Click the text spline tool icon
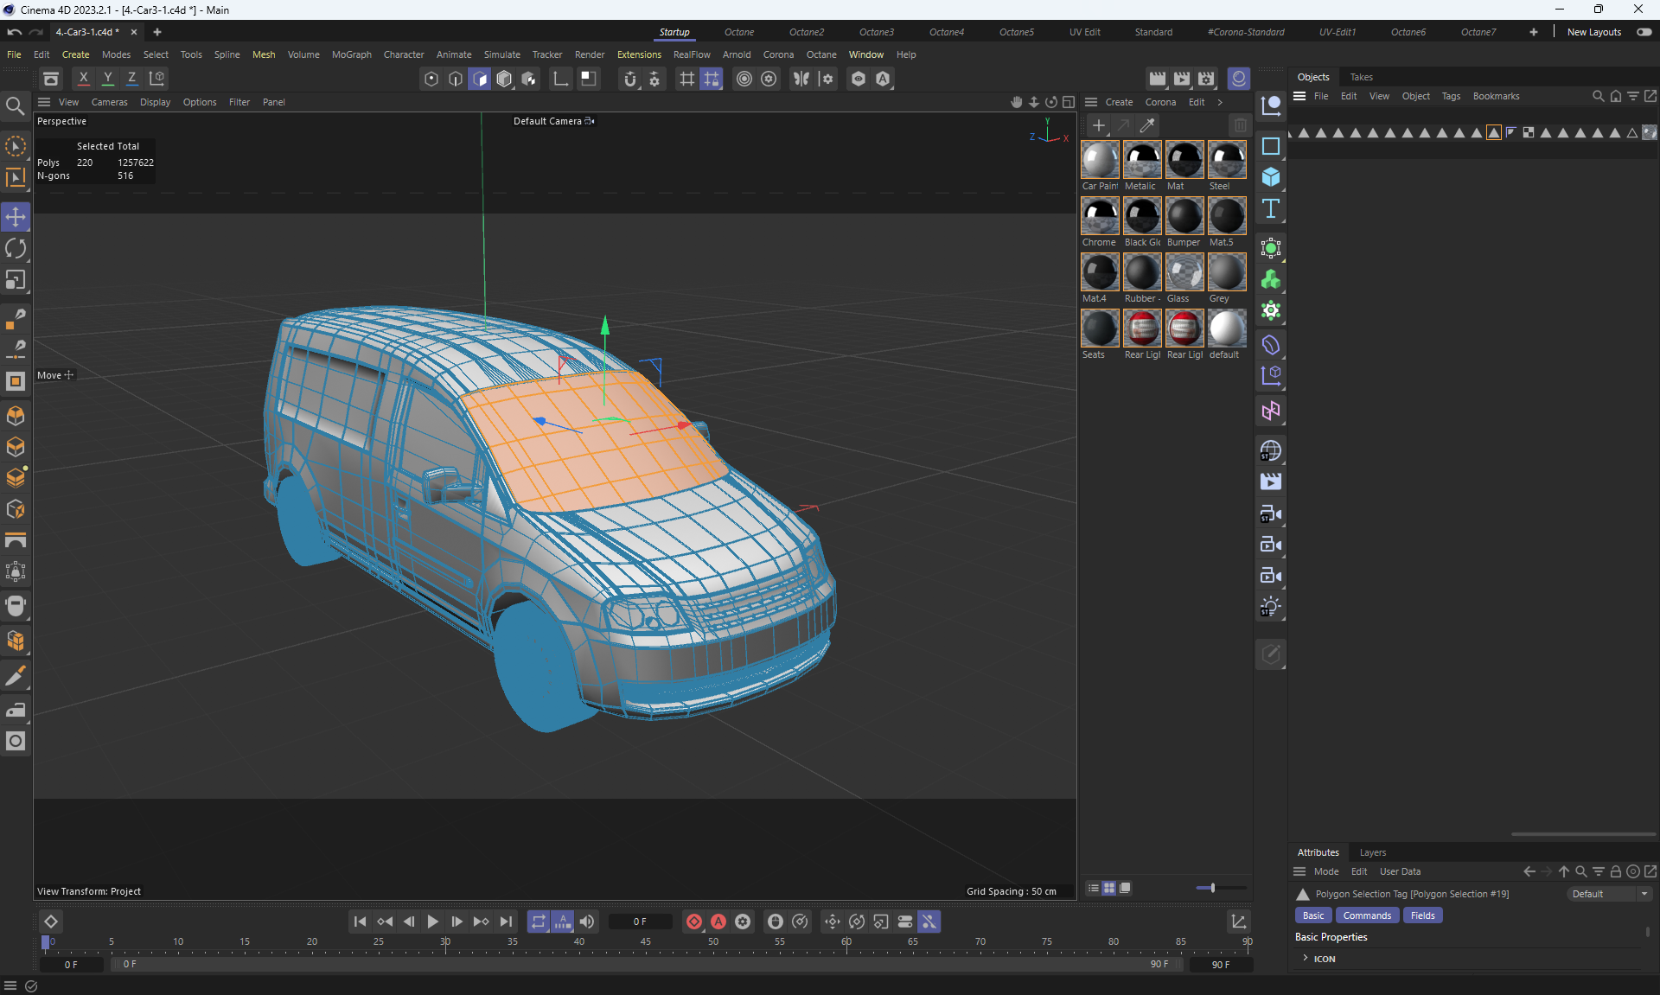 coord(1270,208)
